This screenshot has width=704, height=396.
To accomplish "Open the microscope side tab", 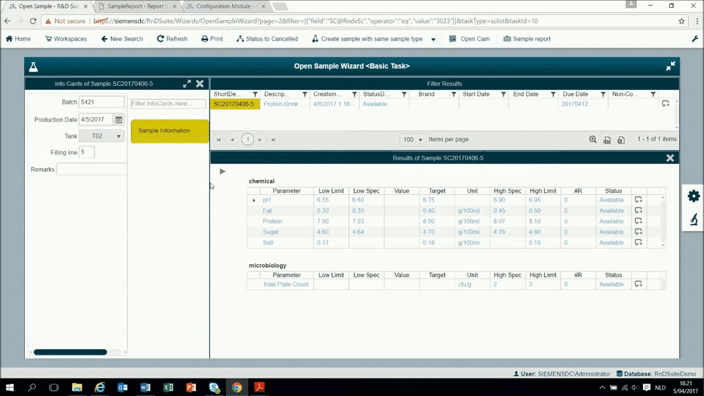I will 693,220.
